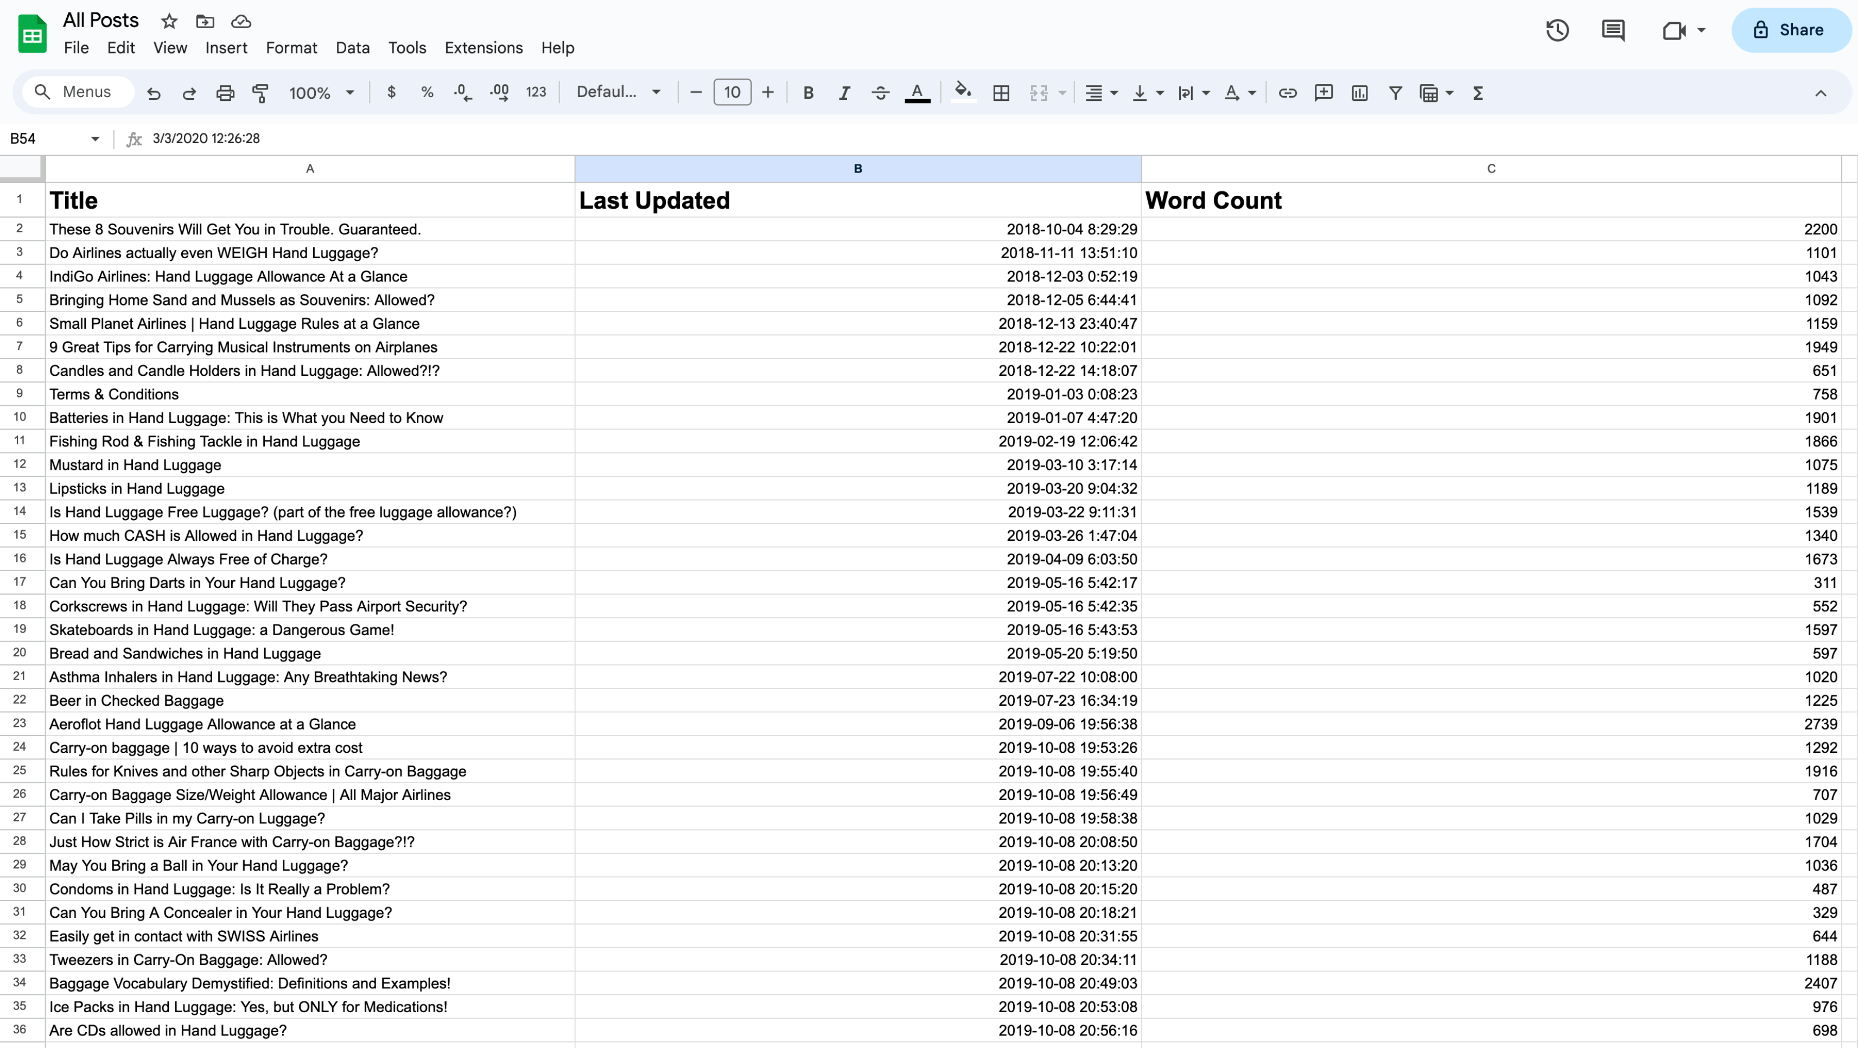
Task: Open all comments panel icon
Action: [1613, 29]
